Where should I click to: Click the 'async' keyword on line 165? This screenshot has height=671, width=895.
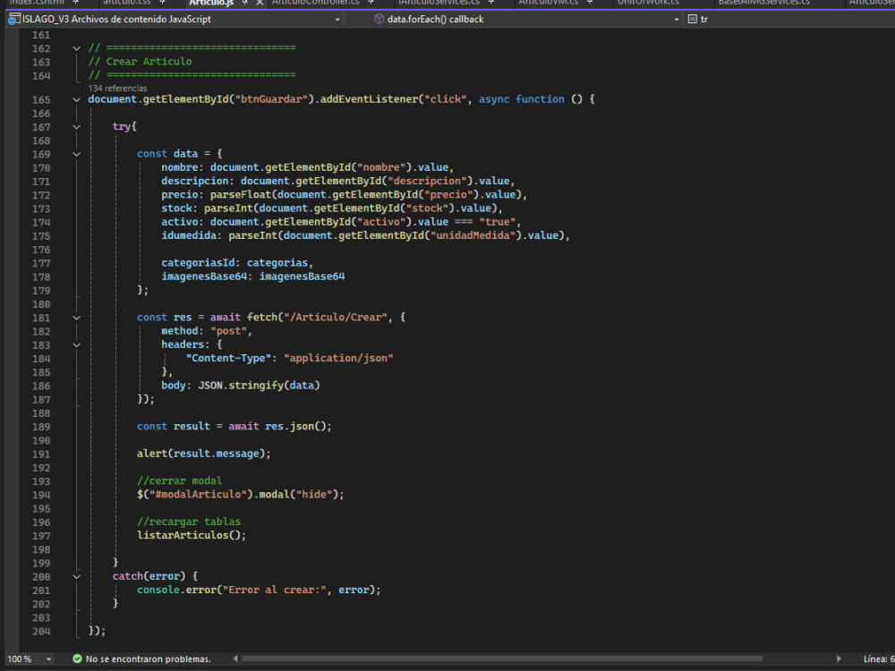coord(494,99)
